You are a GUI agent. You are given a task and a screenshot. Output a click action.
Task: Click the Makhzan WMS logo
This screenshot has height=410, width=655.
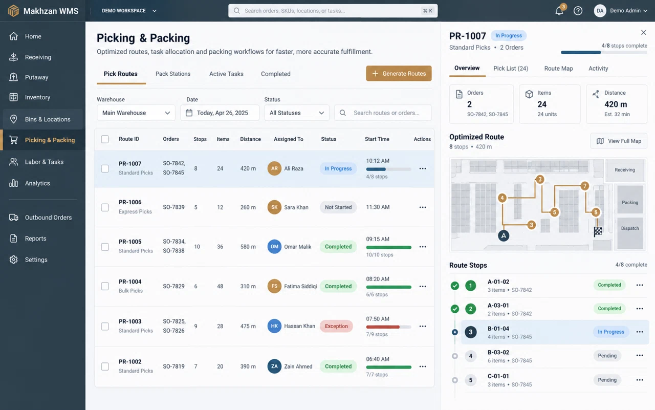(43, 11)
